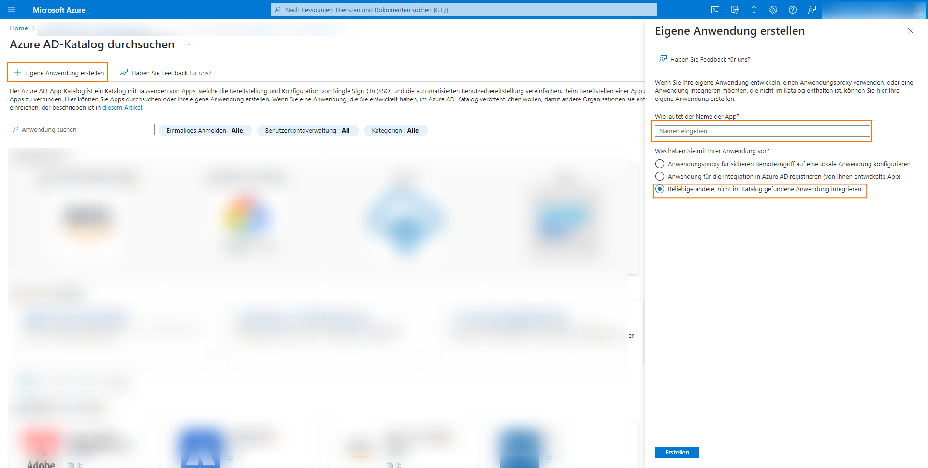This screenshot has height=468, width=928.
Task: Open the Cloud Shell terminal icon
Action: tap(715, 10)
